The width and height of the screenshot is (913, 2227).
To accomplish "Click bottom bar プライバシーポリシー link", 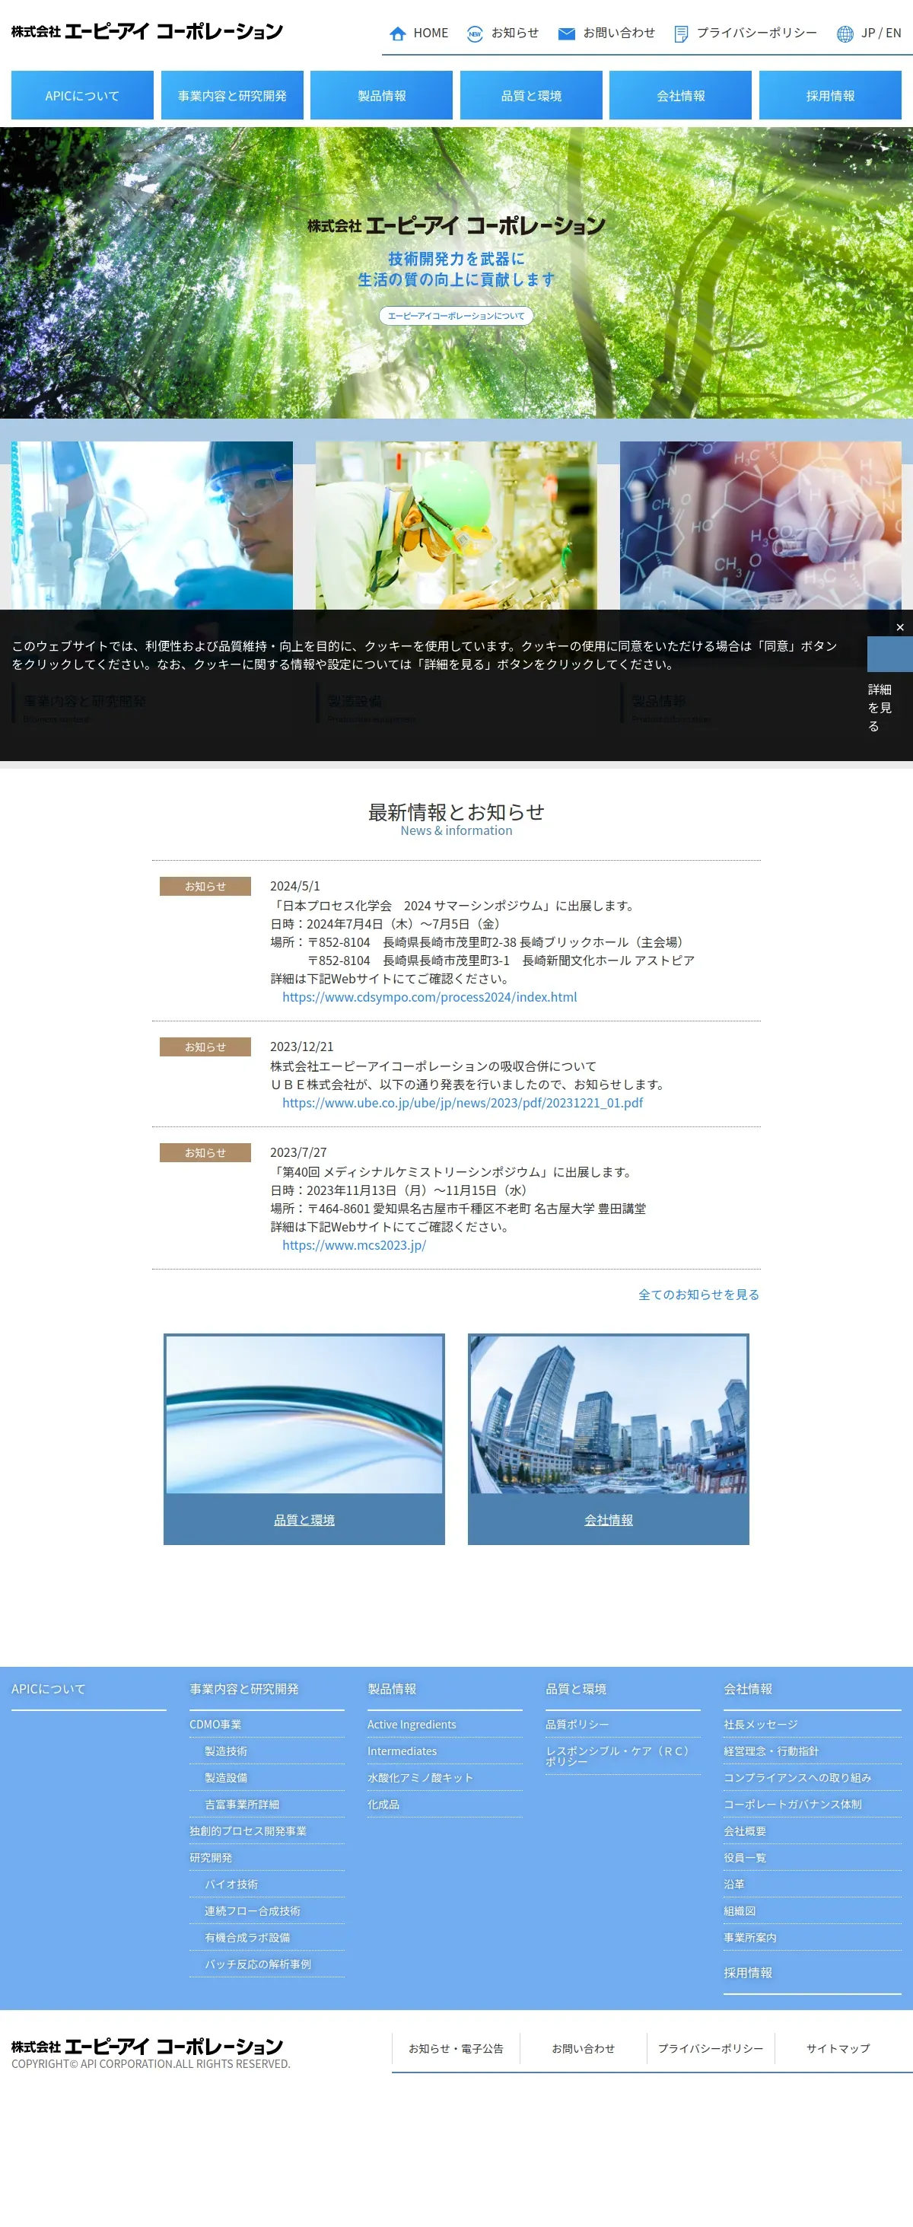I will pyautogui.click(x=711, y=2048).
